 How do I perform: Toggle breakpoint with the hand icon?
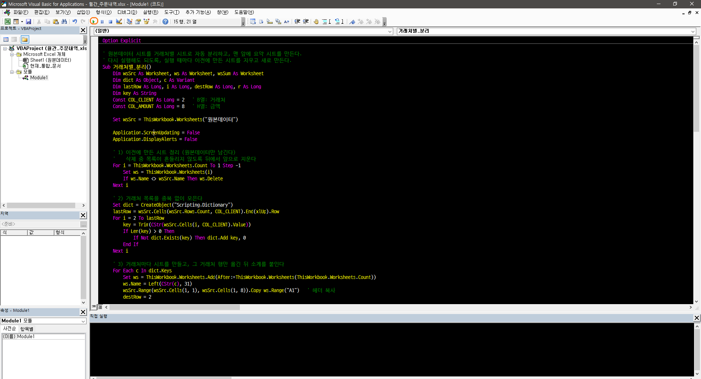[x=316, y=22]
